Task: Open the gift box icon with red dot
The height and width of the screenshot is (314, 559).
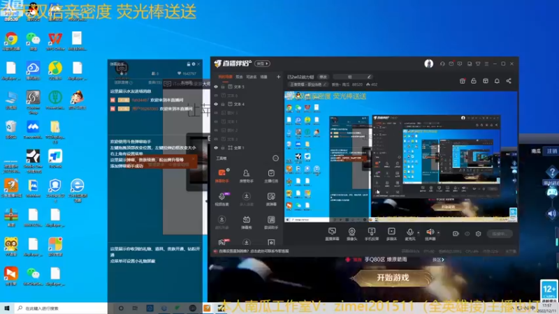Action: pos(463,81)
